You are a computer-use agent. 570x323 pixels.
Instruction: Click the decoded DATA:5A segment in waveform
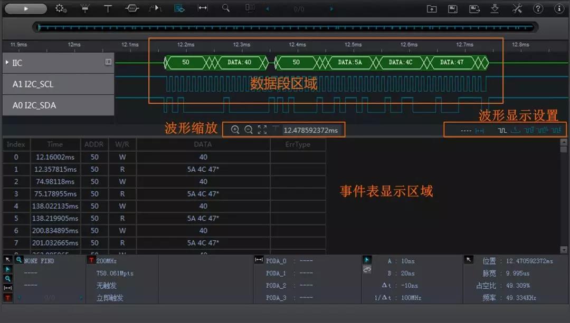click(350, 62)
